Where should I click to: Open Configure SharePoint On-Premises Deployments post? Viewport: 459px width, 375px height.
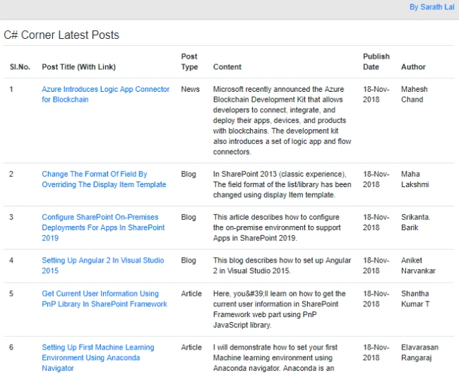pos(103,227)
